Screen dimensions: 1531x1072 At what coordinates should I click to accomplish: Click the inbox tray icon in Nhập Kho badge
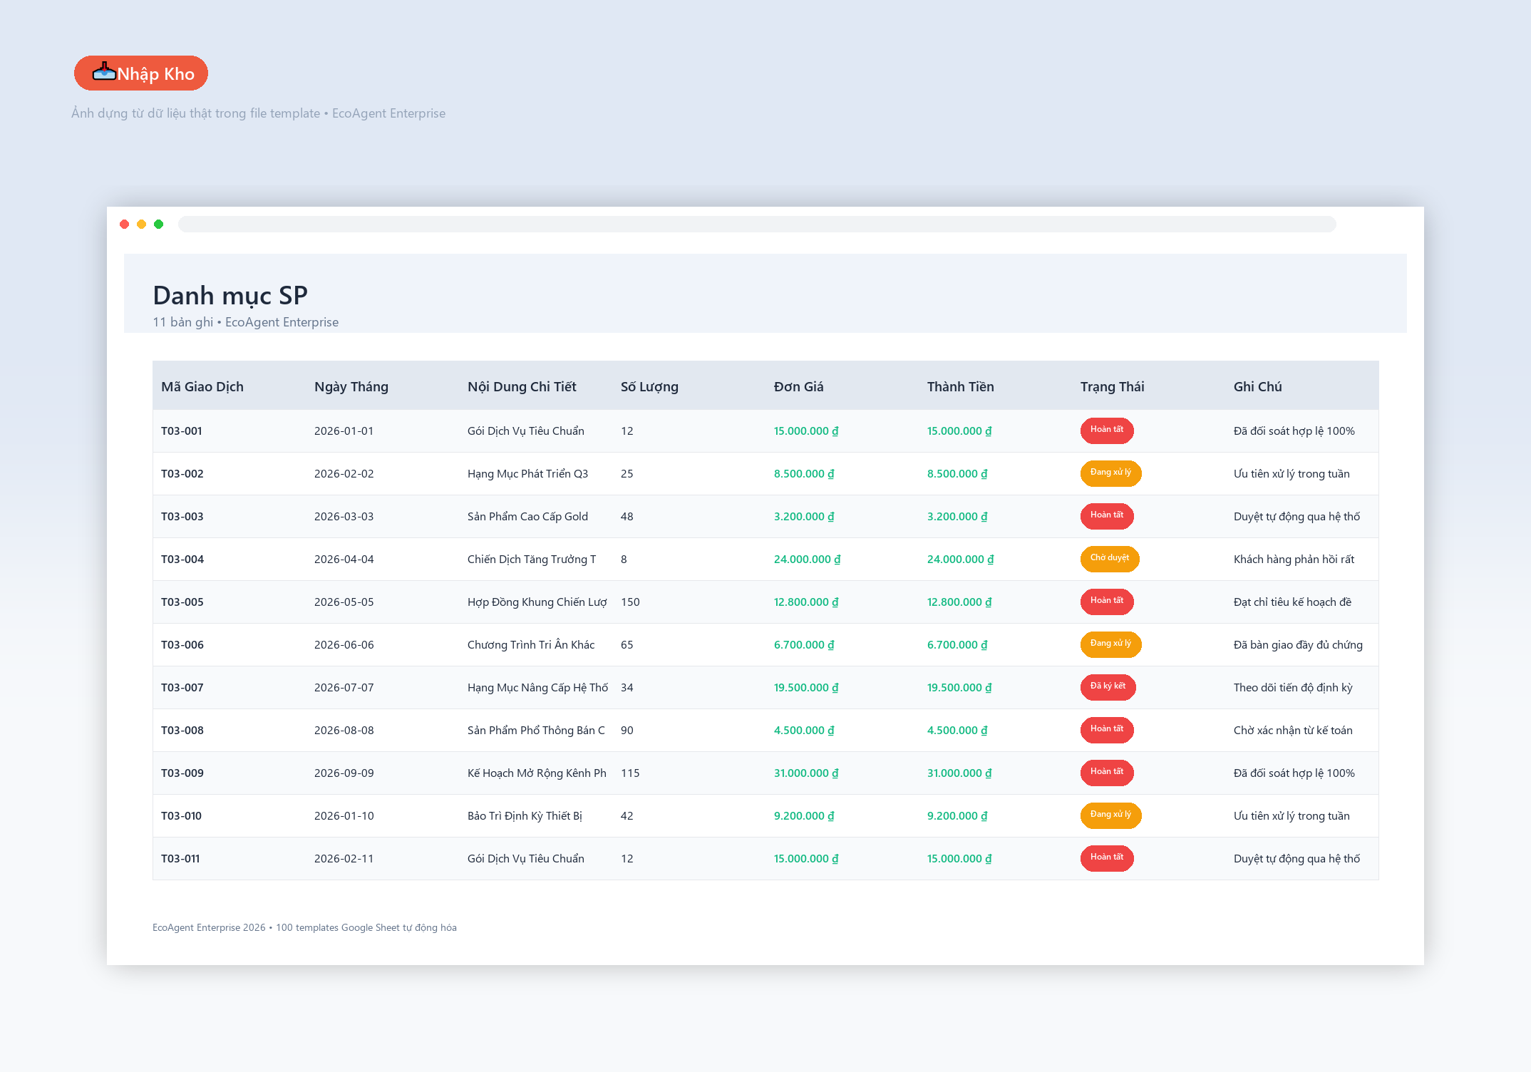[x=104, y=71]
